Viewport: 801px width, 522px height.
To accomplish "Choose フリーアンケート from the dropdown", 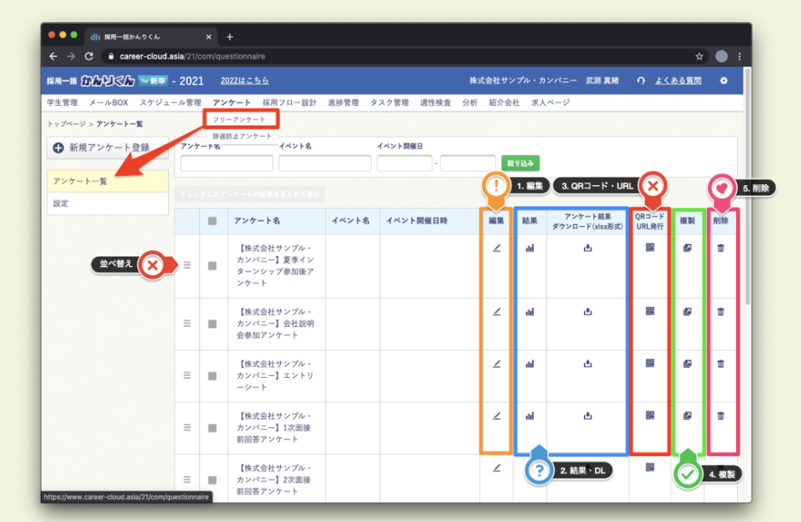I will tap(239, 119).
